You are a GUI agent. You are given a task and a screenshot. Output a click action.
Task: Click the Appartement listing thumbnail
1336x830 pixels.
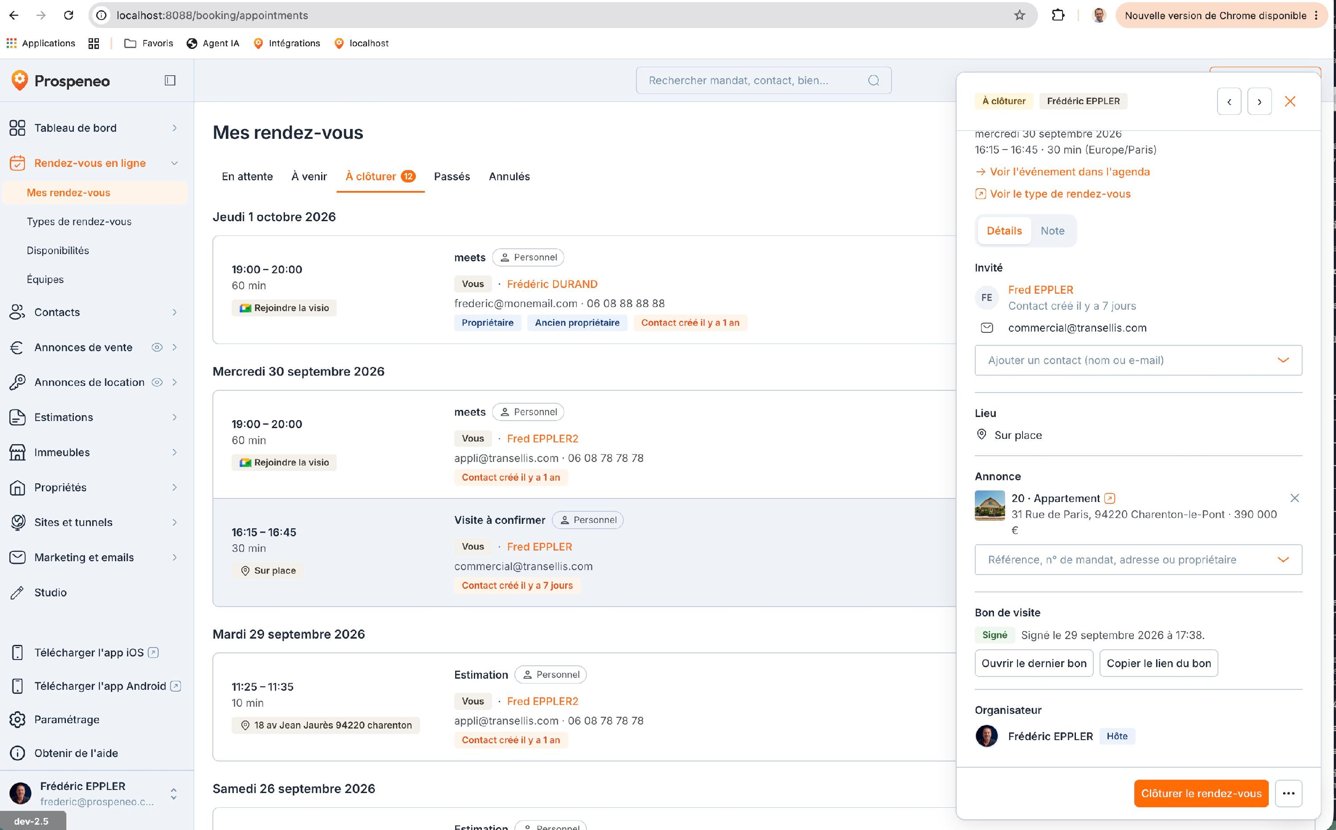click(x=990, y=506)
